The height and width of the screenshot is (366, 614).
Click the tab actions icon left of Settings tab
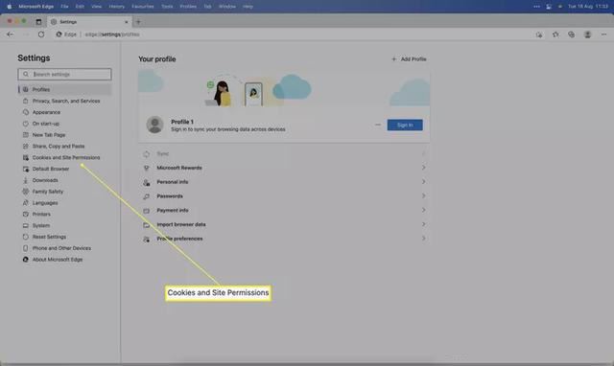point(38,22)
